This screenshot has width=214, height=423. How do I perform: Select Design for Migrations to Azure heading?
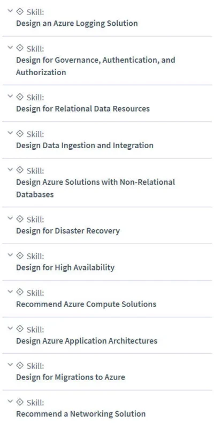click(71, 377)
